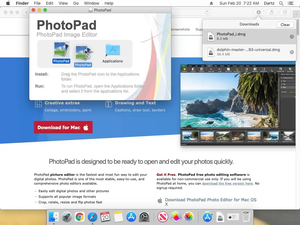Click the Drawing and Text icon on webpage
300x225 pixels.
(108, 104)
